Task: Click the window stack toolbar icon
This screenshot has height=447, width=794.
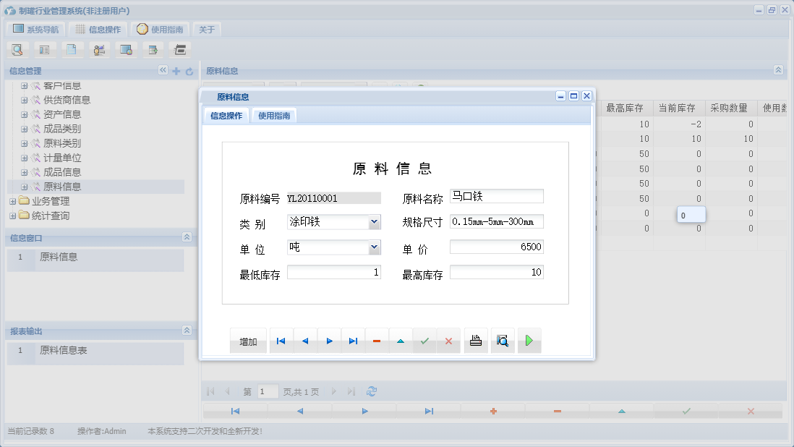Action: click(x=180, y=50)
